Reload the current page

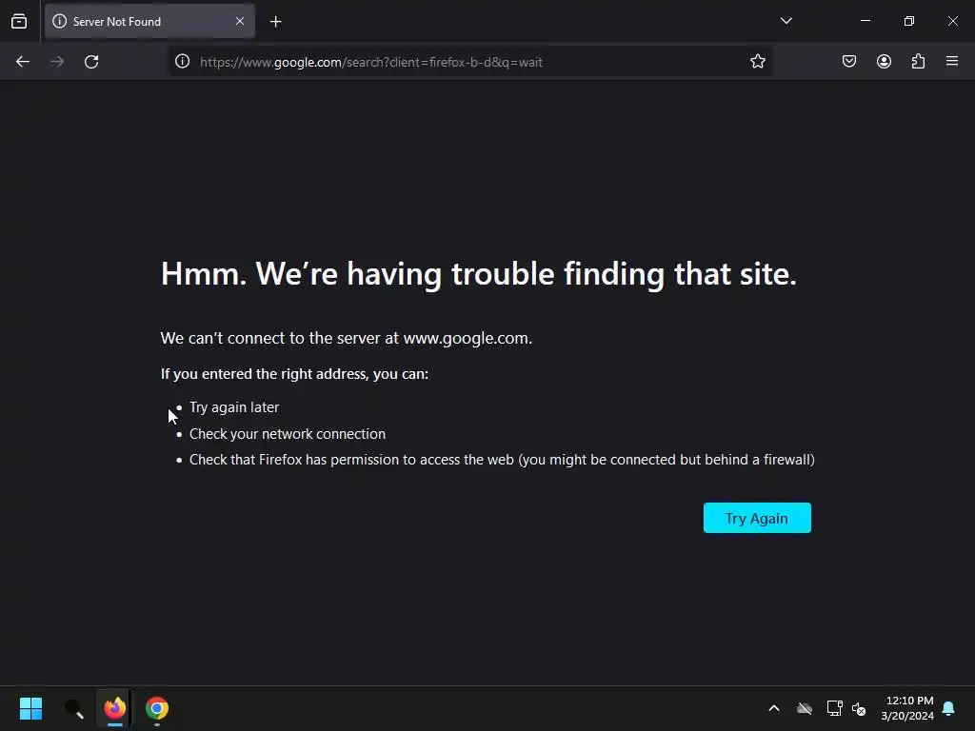[91, 62]
